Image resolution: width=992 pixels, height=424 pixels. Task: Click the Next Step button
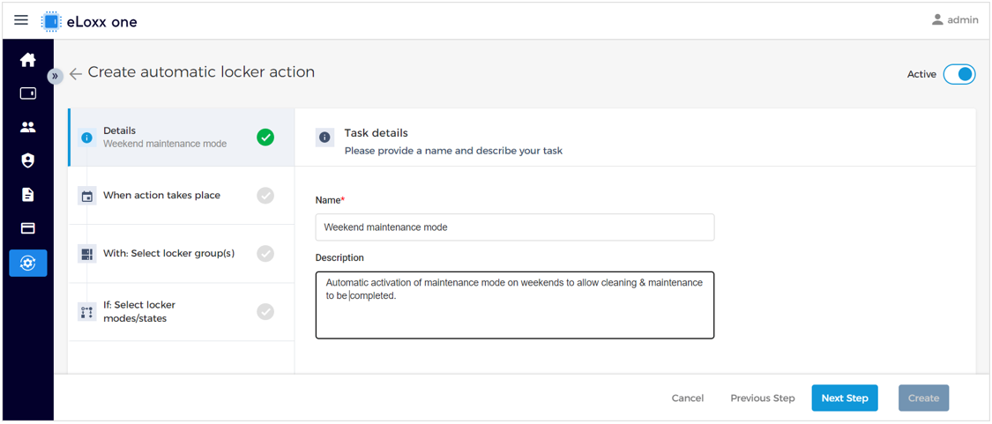845,398
